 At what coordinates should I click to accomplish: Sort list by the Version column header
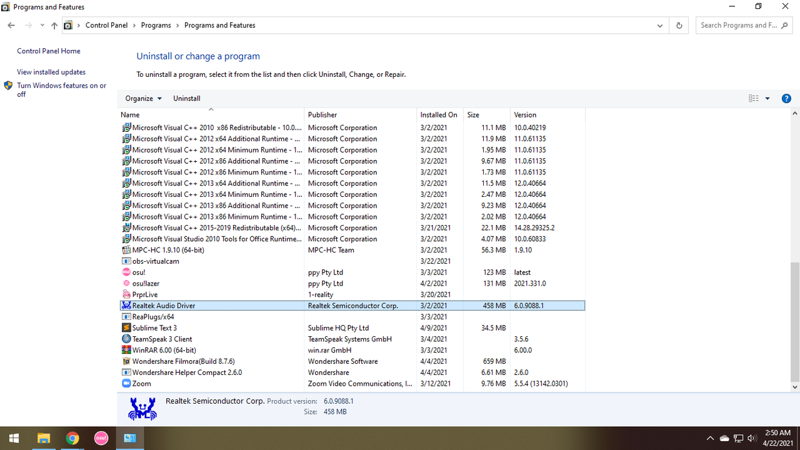[x=547, y=115]
